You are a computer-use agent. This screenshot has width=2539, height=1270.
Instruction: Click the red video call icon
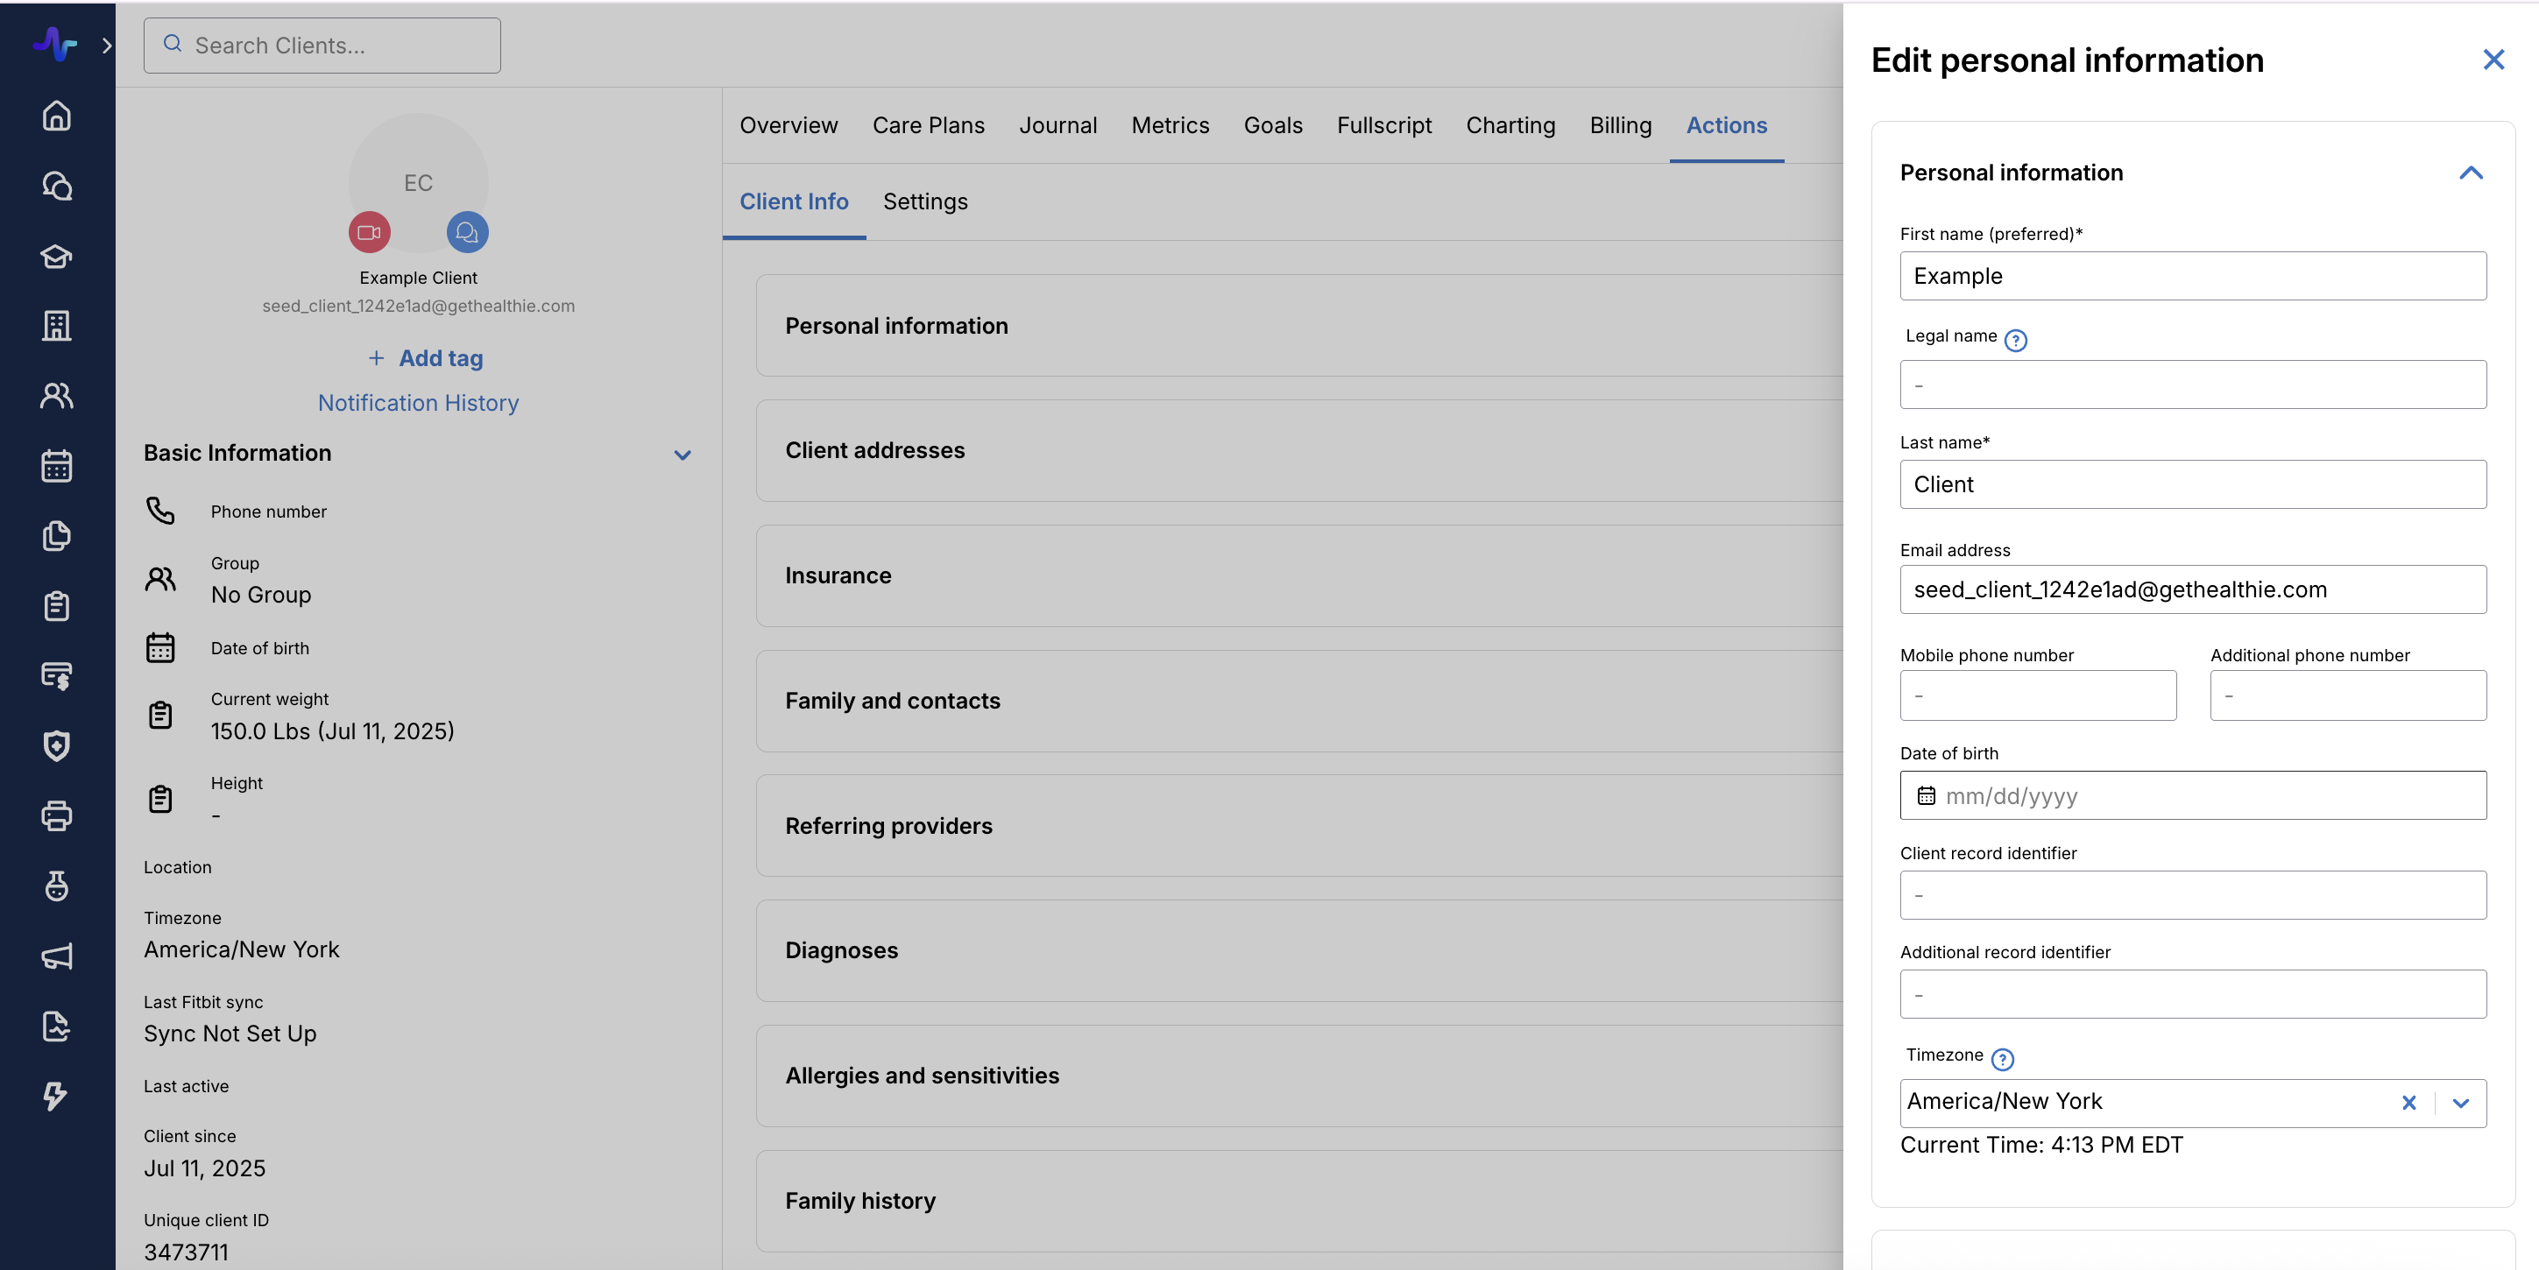(370, 232)
